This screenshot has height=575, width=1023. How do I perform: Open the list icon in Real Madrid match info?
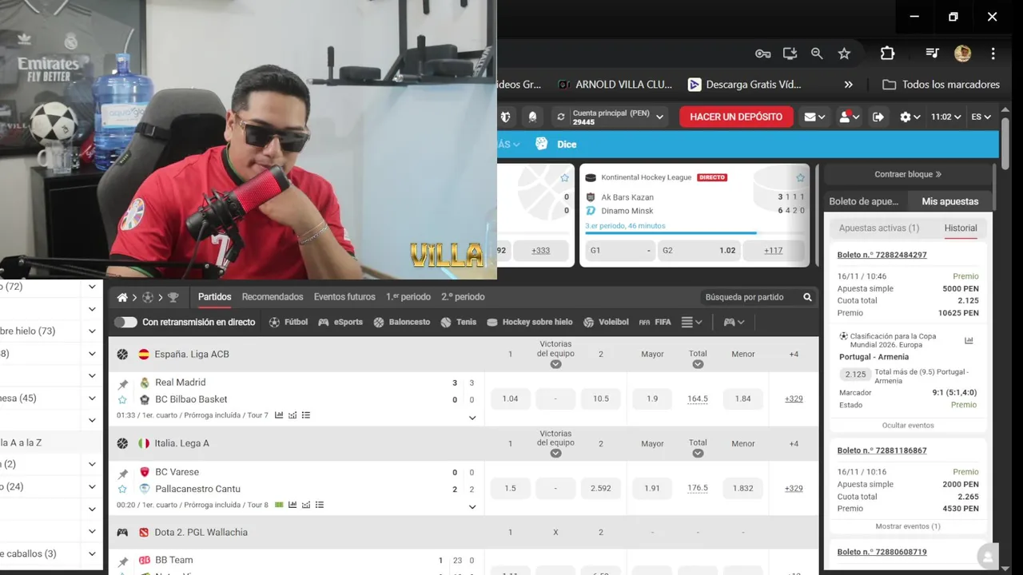point(306,415)
